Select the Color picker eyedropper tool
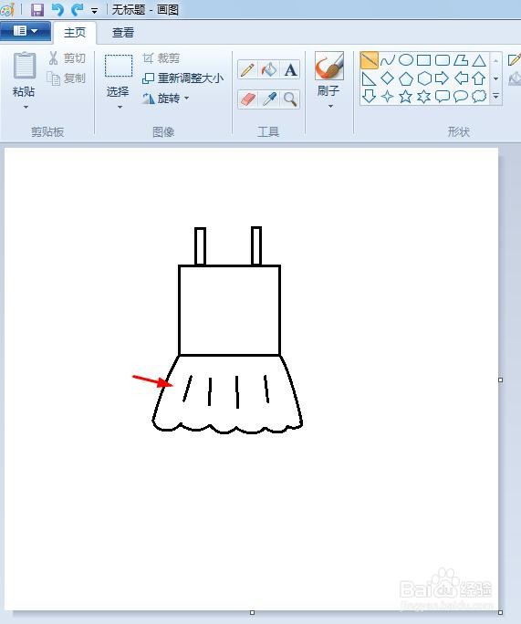The image size is (521, 624). [x=269, y=99]
